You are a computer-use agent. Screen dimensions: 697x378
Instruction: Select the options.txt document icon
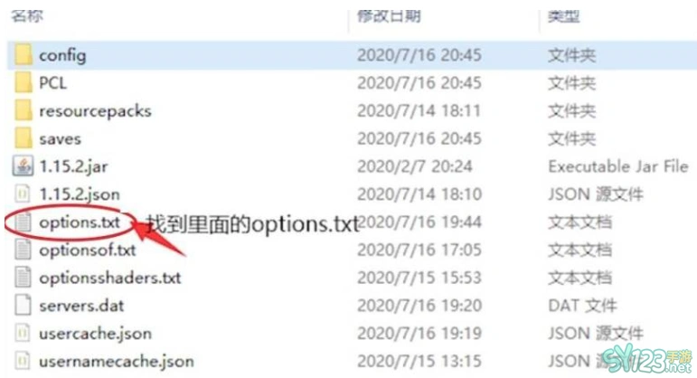pyautogui.click(x=23, y=222)
